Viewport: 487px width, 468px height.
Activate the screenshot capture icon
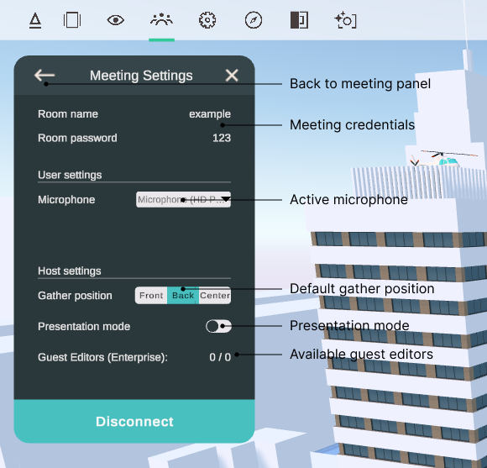tap(345, 20)
